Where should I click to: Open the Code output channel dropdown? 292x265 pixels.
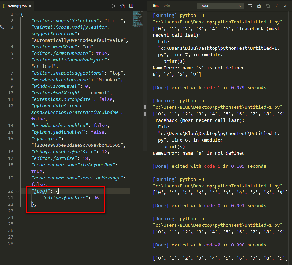(x=220, y=6)
